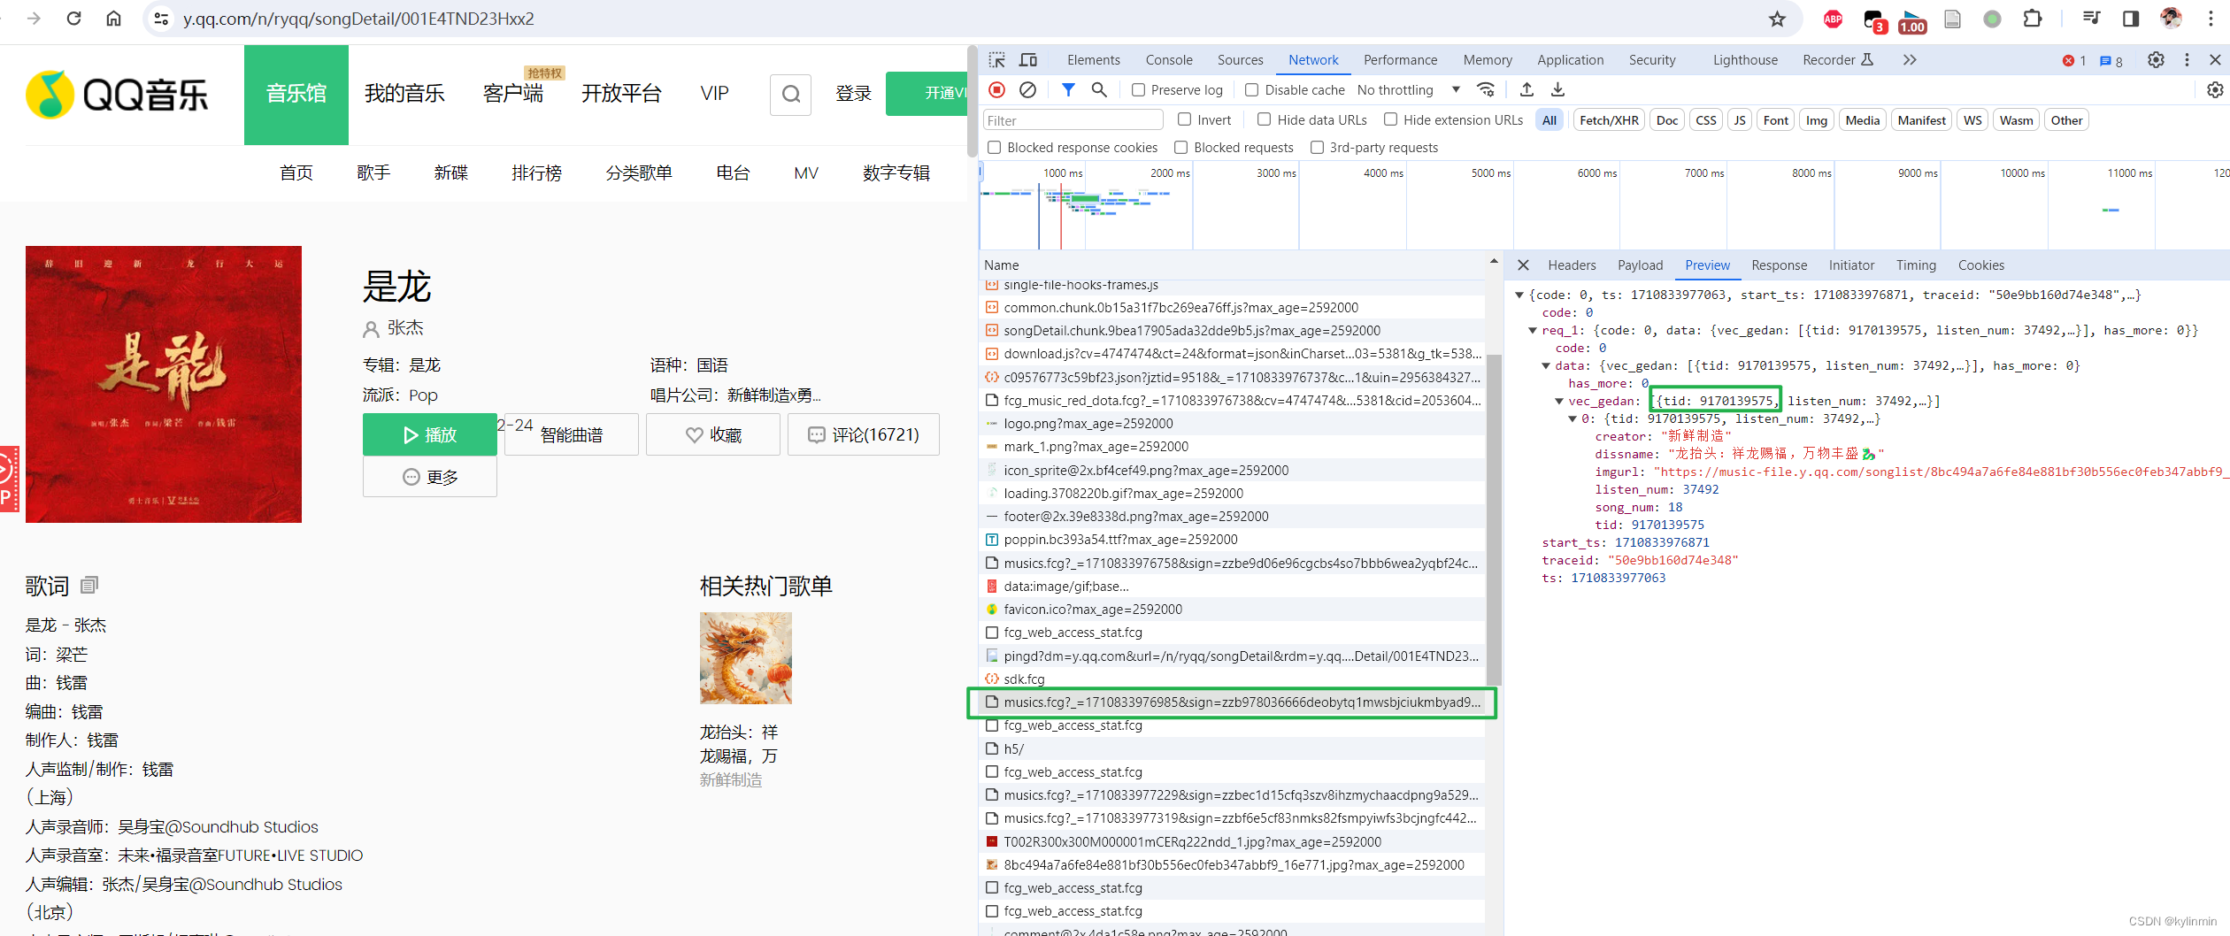
Task: Click QQ Music search magnifier button
Action: tap(791, 94)
